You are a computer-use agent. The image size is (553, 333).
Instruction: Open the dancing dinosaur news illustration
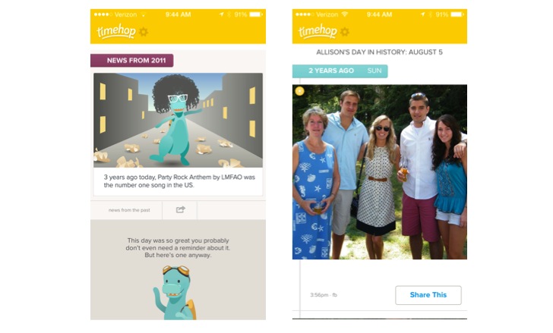(x=178, y=120)
